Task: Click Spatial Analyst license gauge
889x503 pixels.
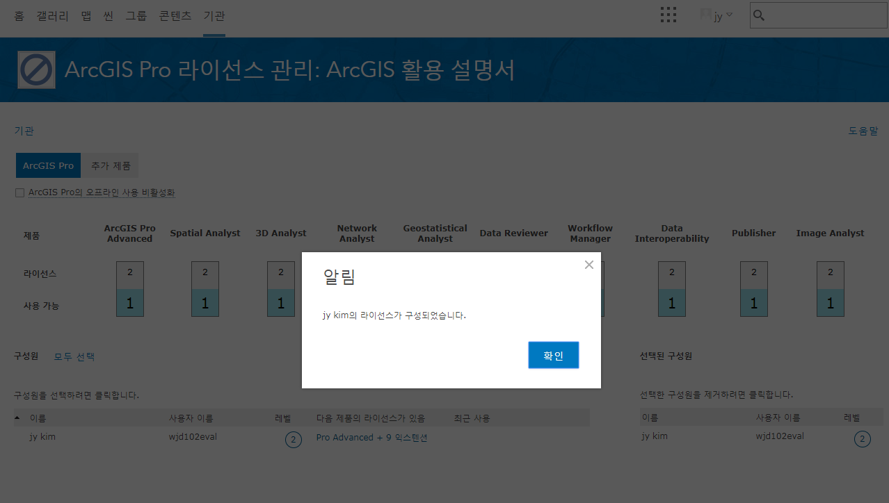Action: coord(205,289)
